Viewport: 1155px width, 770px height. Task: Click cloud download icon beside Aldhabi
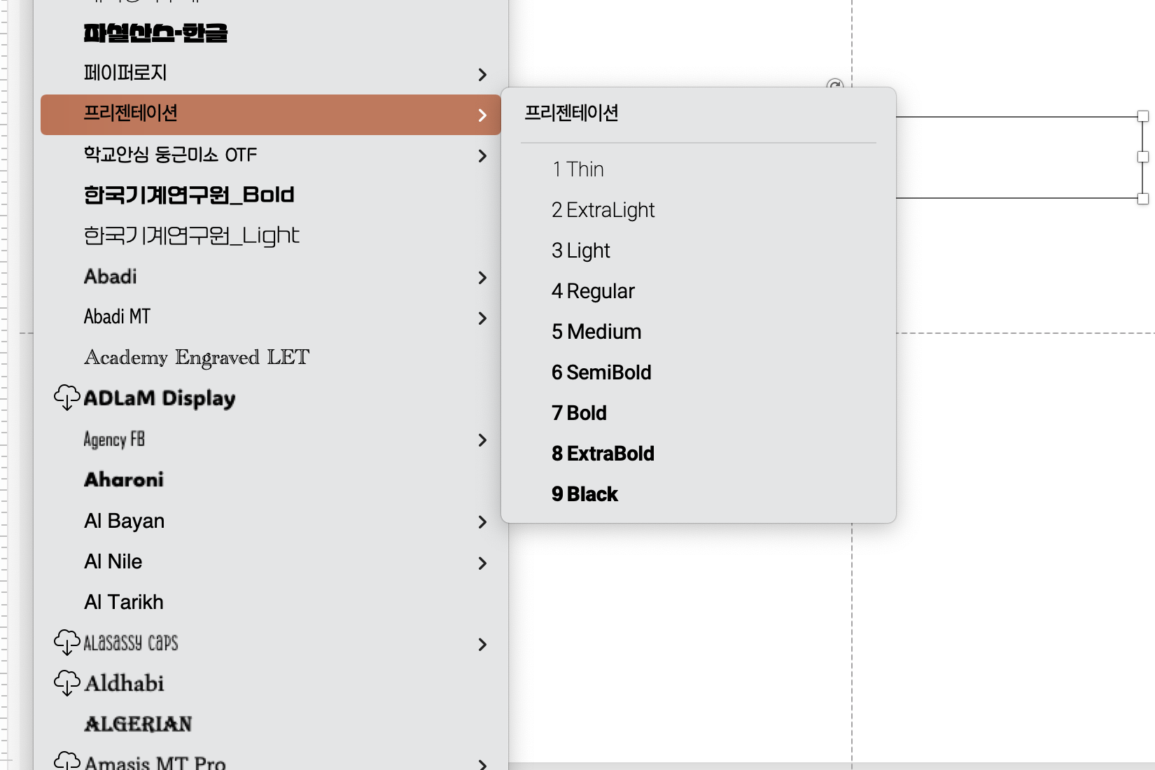67,682
